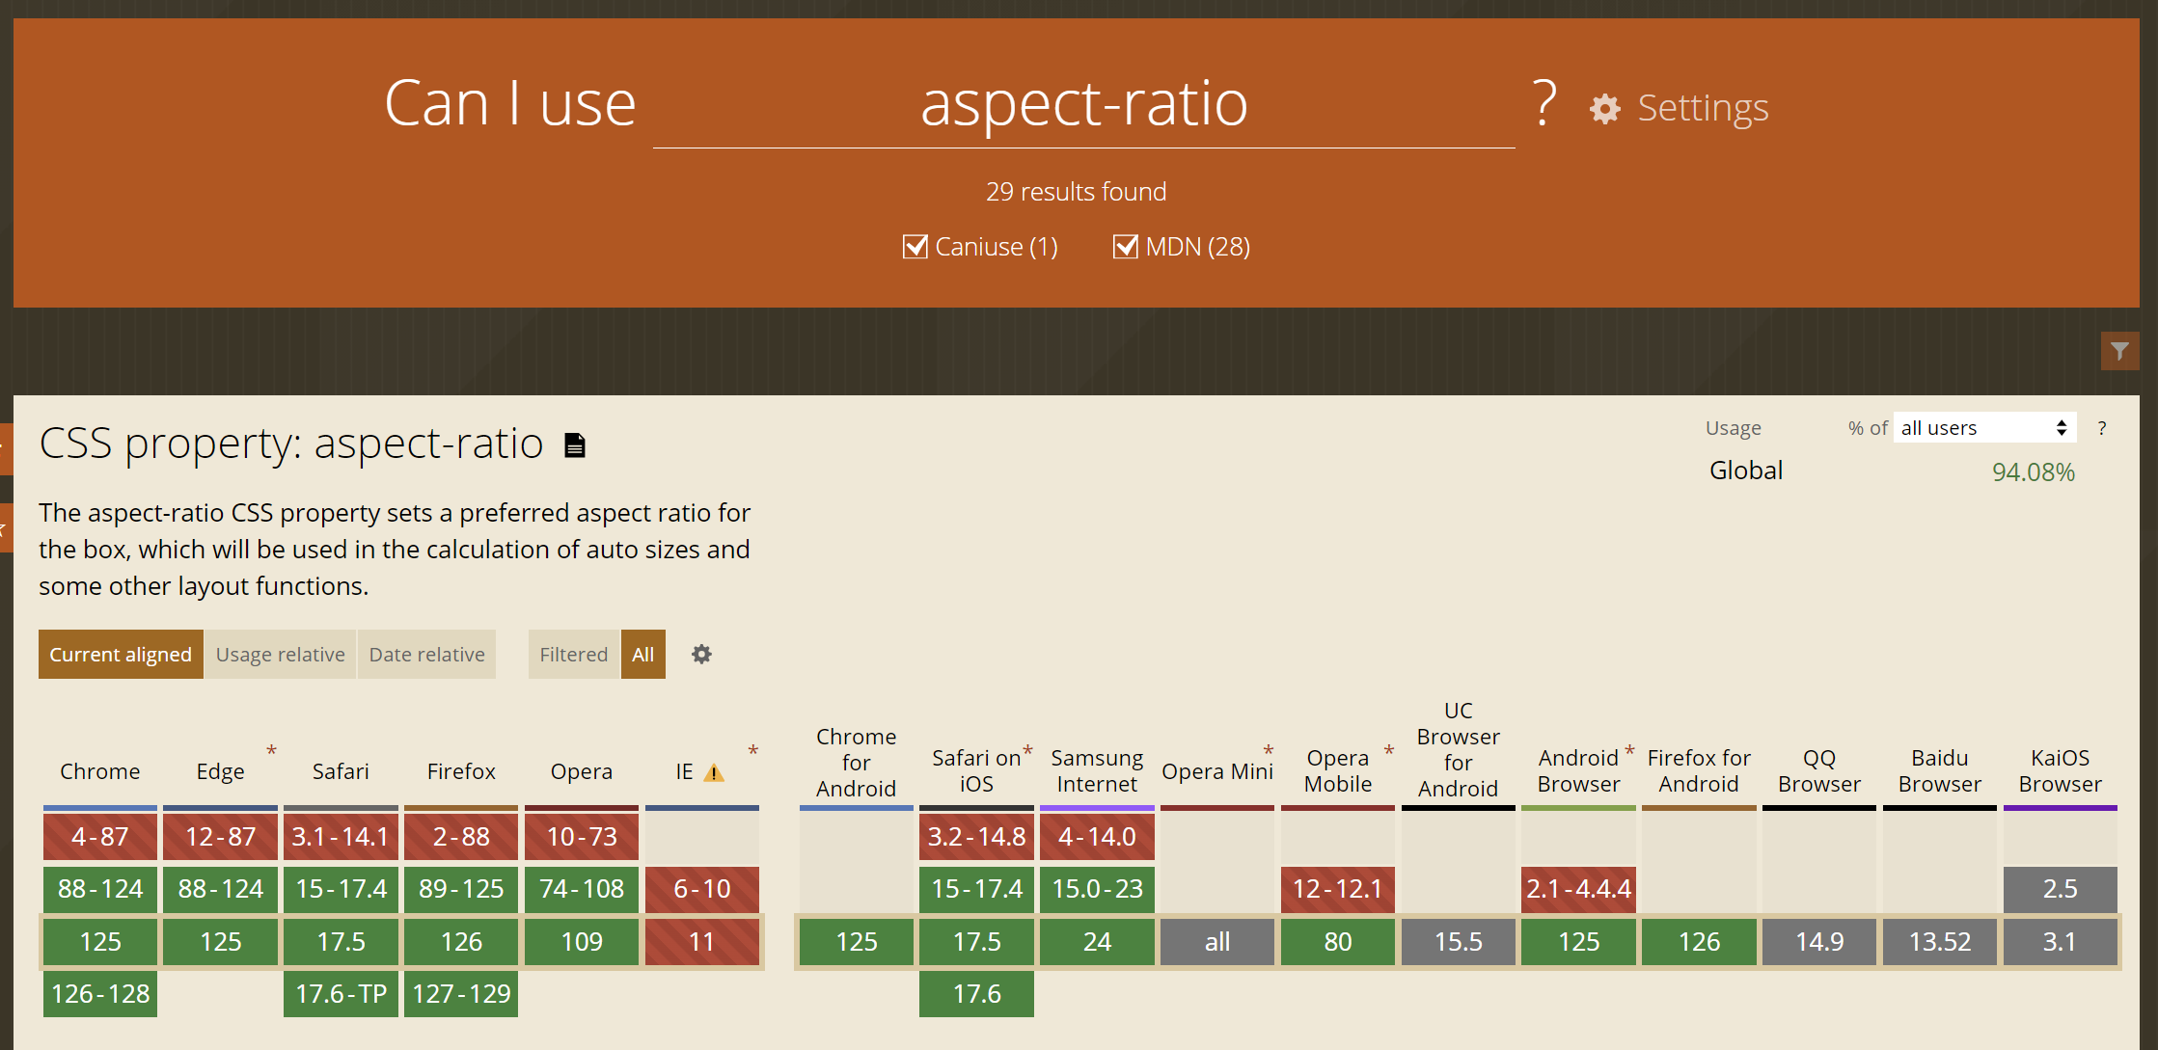
Task: Switch to Filtered browser view
Action: [x=573, y=655]
